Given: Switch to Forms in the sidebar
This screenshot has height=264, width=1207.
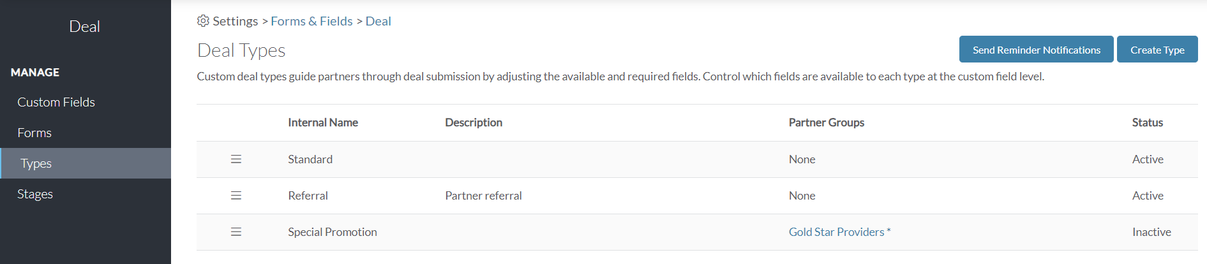Looking at the screenshot, I should coord(34,133).
